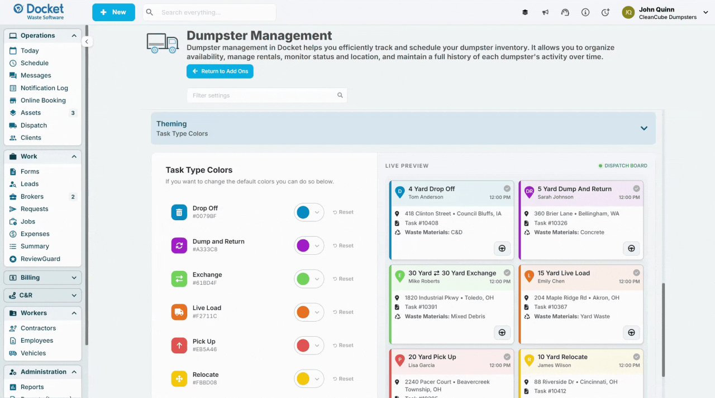Click steering wheel on 30 Yard Exchange card
This screenshot has height=398, width=715.
pyautogui.click(x=502, y=333)
